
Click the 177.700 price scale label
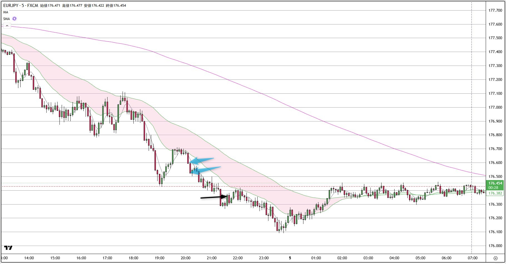click(x=495, y=10)
